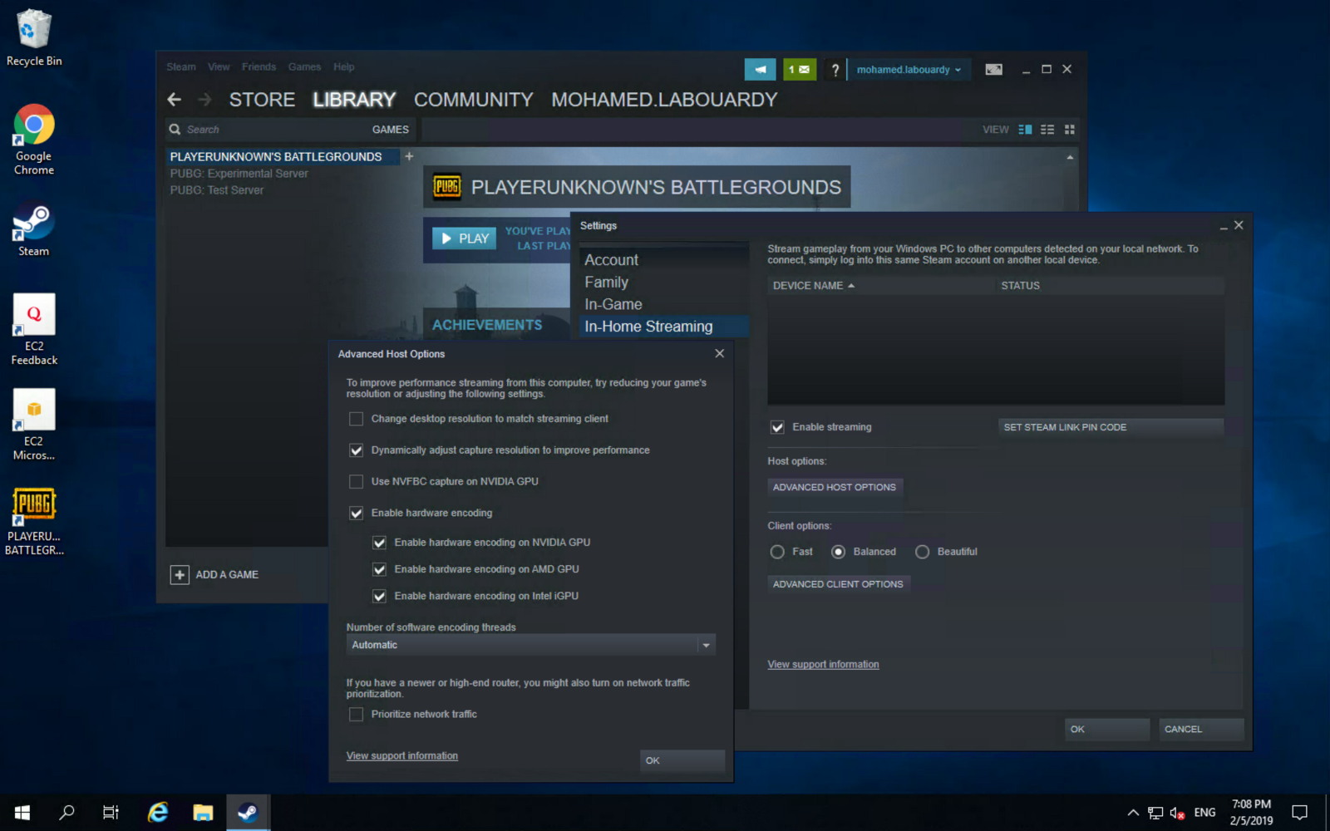Toggle Enable hardware encoding checkbox
1330x831 pixels.
coord(357,514)
